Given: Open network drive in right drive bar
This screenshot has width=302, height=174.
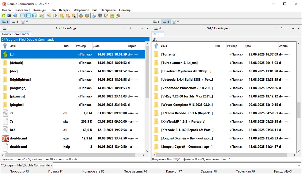Looking at the screenshot, I should (x=176, y=22).
